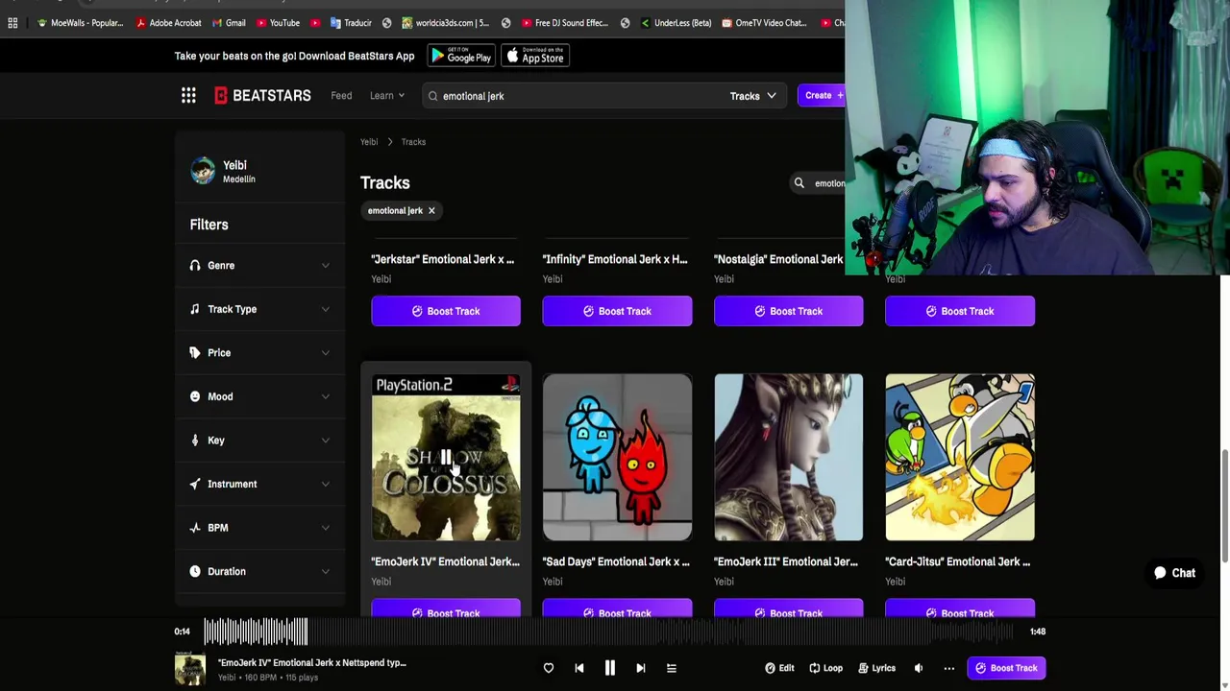This screenshot has height=691, width=1230.
Task: Open the worldcia3ds.com bookmark
Action: [445, 23]
